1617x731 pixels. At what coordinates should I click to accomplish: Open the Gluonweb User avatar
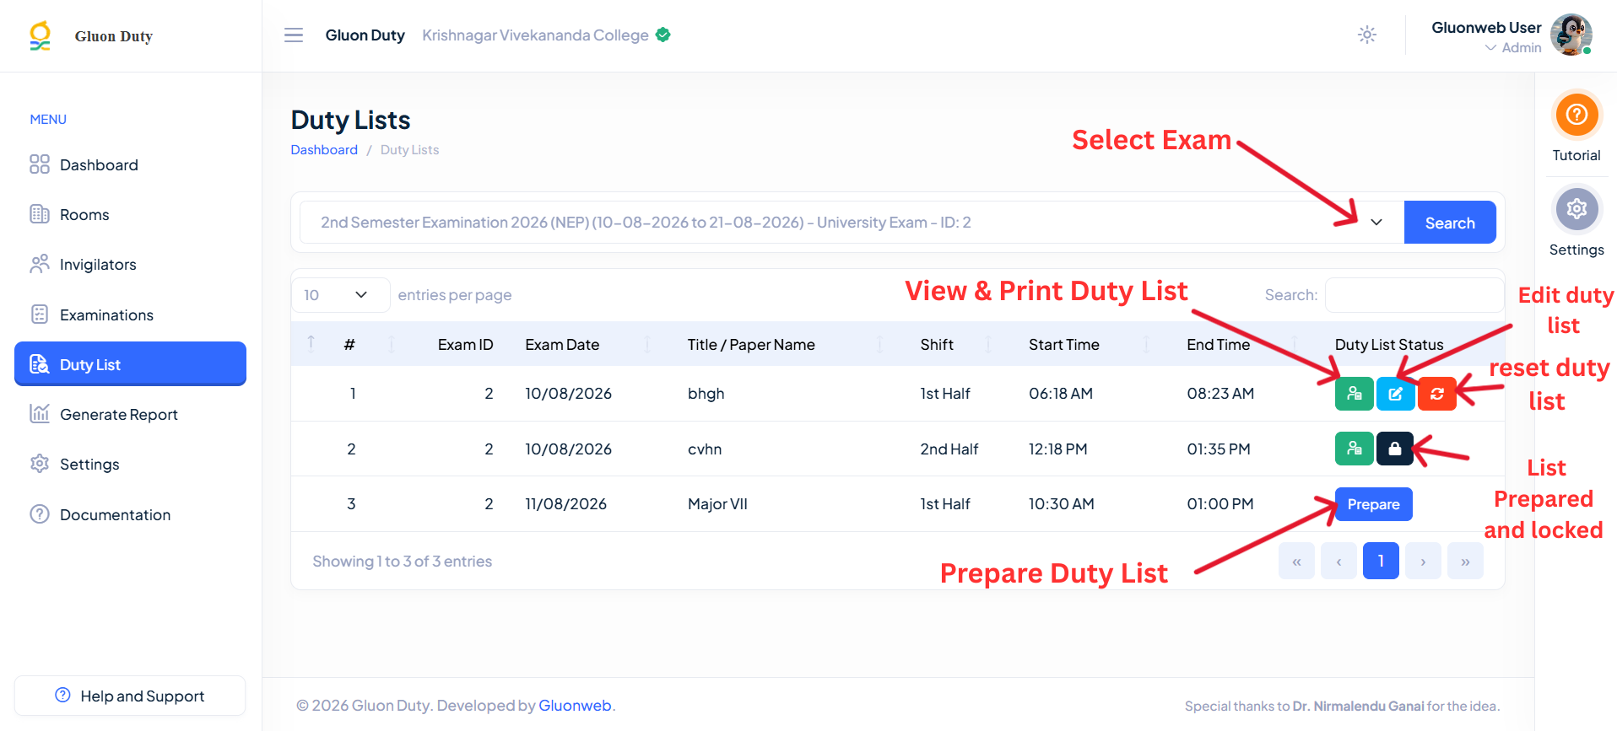(x=1571, y=35)
